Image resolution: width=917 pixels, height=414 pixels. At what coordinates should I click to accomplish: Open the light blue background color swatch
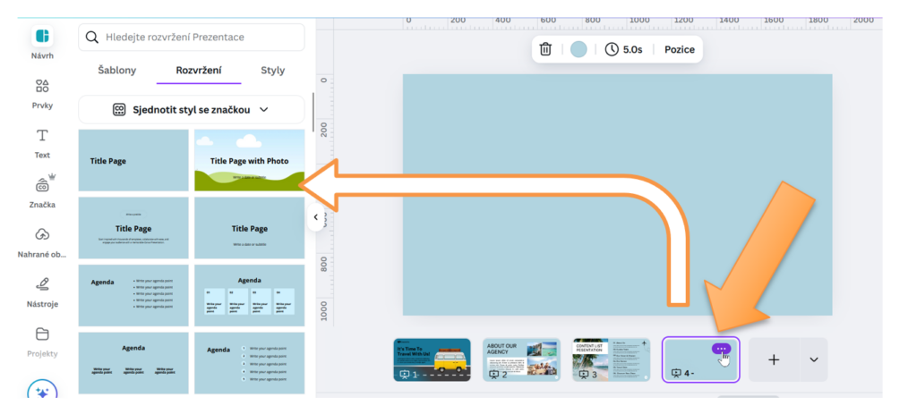[578, 49]
